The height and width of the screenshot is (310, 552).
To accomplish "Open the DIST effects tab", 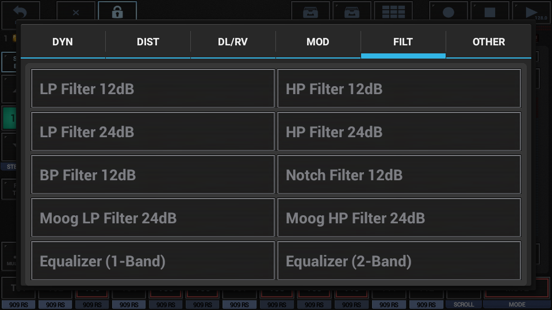I will click(x=148, y=42).
